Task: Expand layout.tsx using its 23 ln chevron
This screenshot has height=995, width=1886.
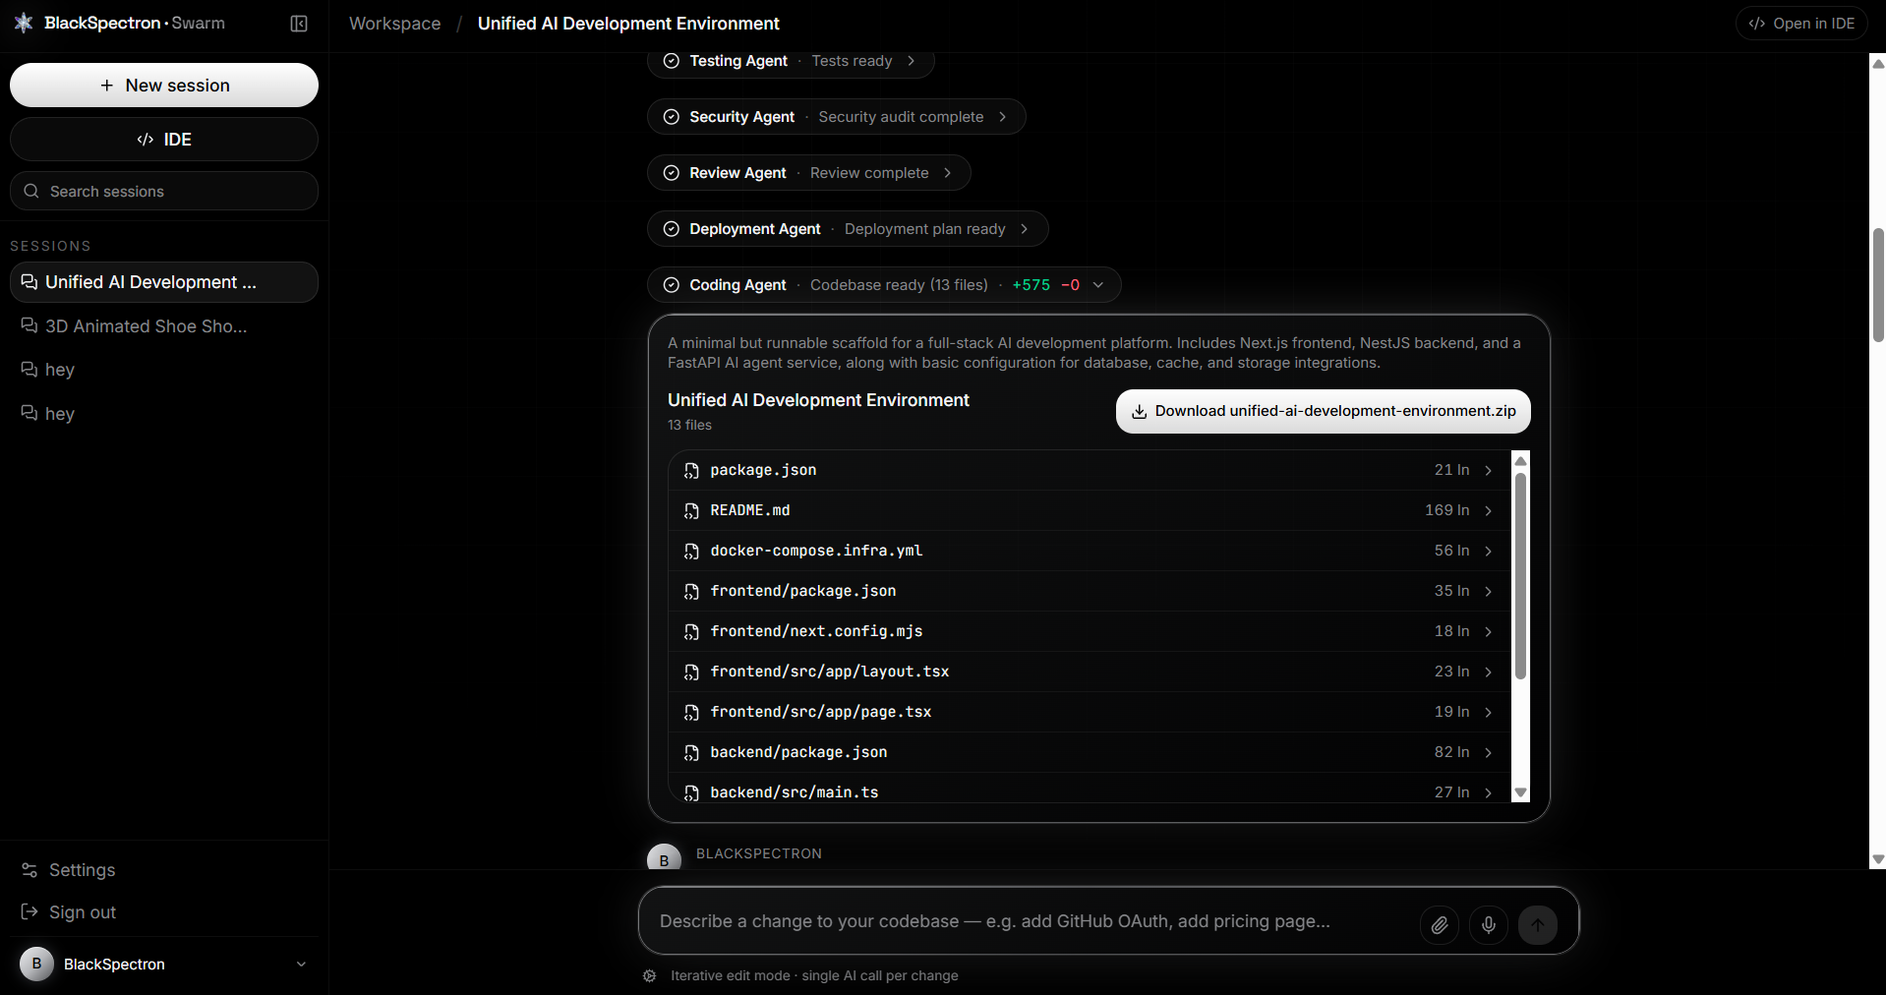Action: click(1488, 673)
